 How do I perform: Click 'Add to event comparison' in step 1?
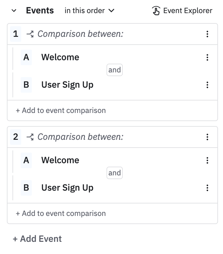coord(61,110)
